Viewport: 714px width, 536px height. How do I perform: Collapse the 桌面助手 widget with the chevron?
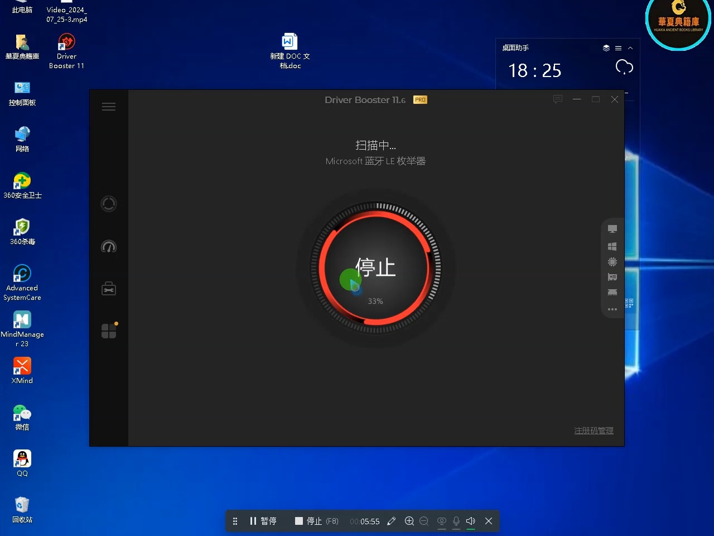coord(630,48)
